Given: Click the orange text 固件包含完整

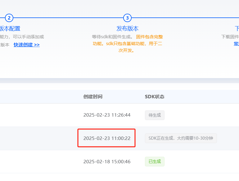Looking at the screenshot, I should point(150,37).
